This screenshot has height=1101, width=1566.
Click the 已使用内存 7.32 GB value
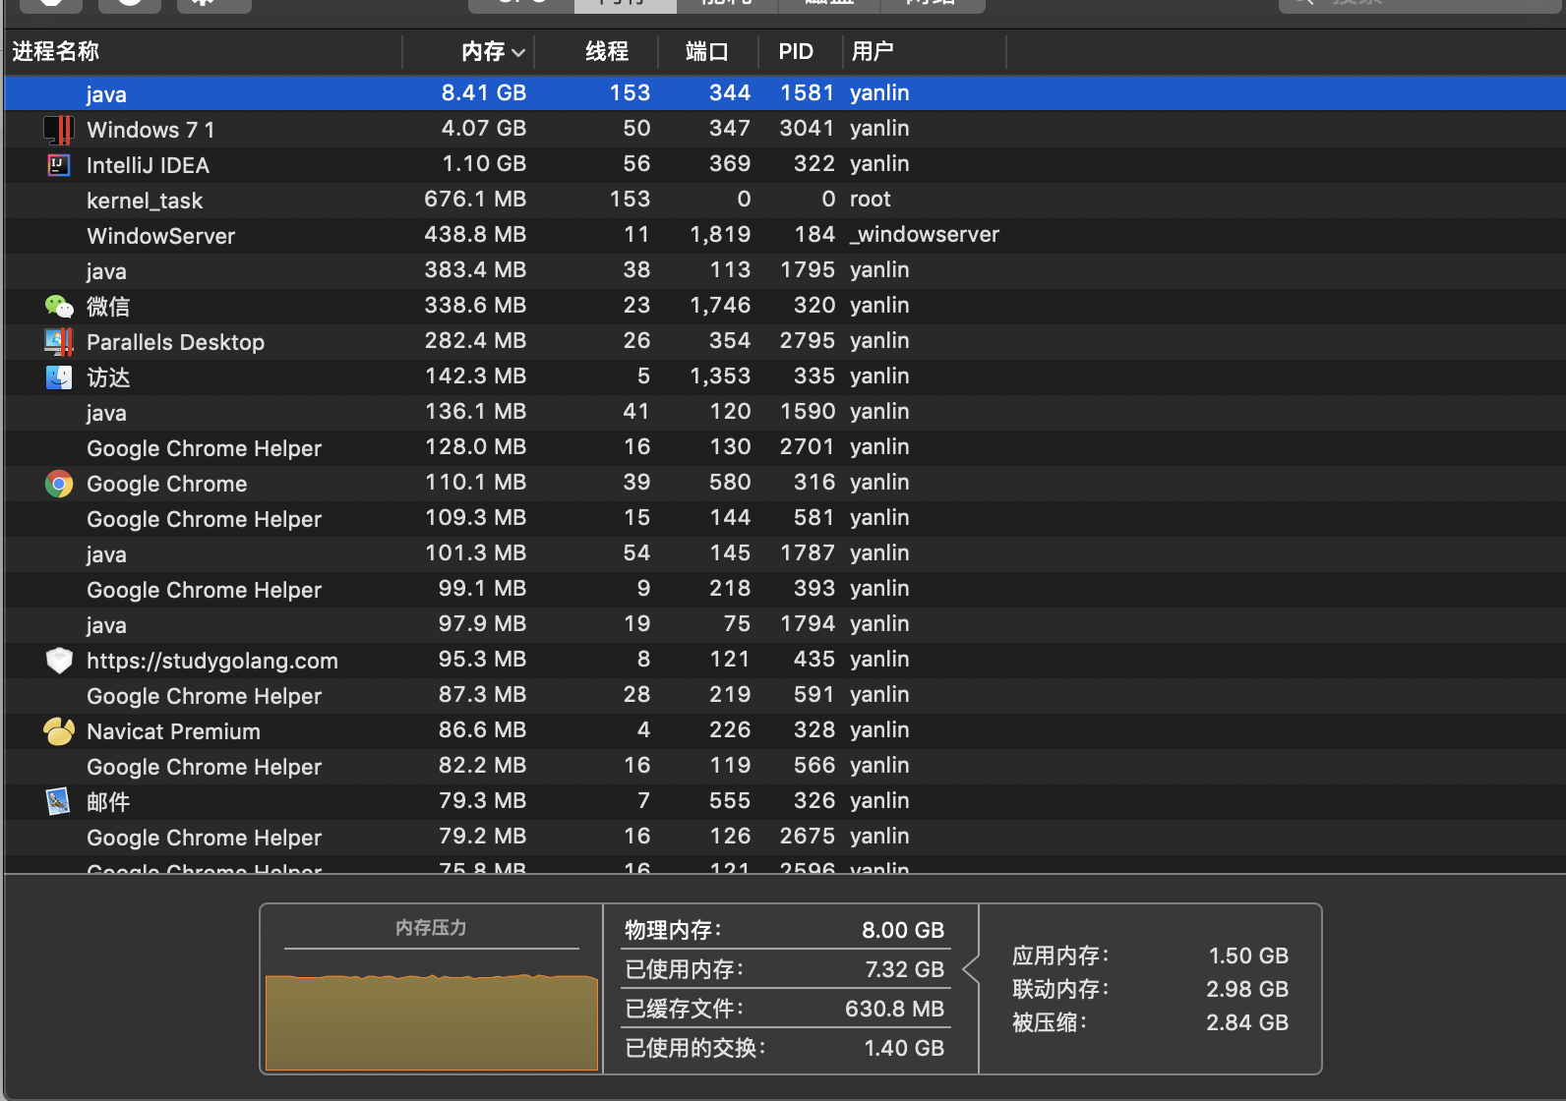tap(904, 969)
